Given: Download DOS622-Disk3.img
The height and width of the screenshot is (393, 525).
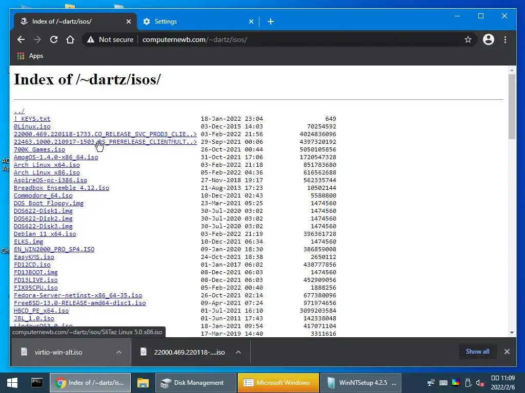Looking at the screenshot, I should pos(43,226).
